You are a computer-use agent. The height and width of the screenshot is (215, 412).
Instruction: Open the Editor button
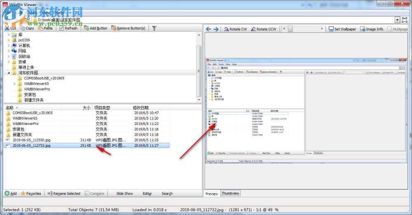[x=147, y=194]
